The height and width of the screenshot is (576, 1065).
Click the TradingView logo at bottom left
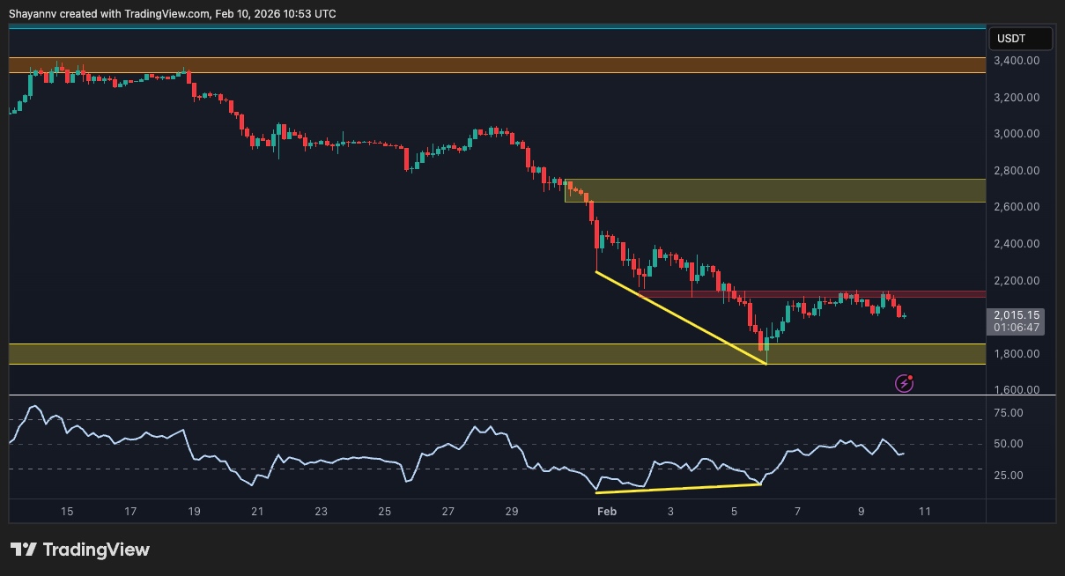tap(80, 550)
